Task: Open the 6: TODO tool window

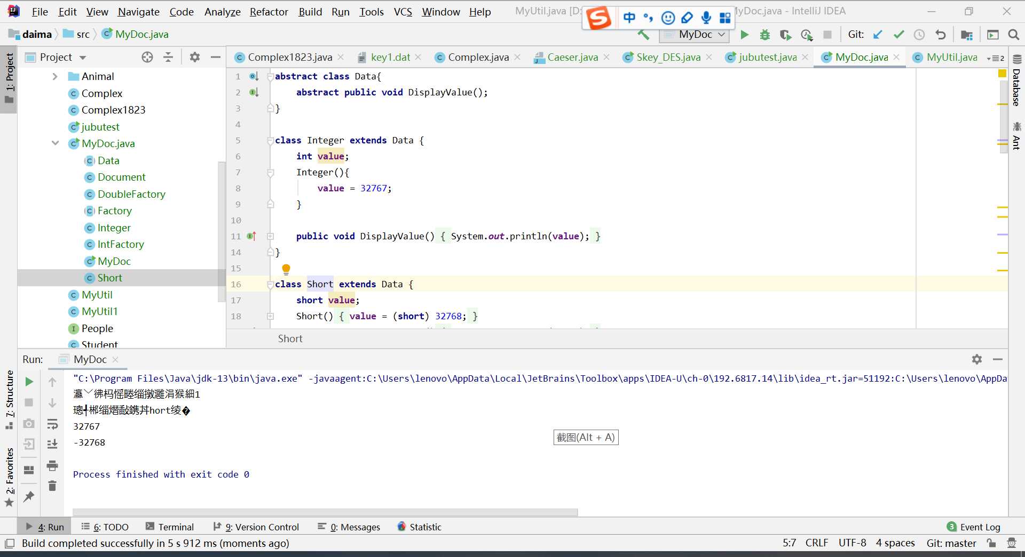Action: coord(105,527)
